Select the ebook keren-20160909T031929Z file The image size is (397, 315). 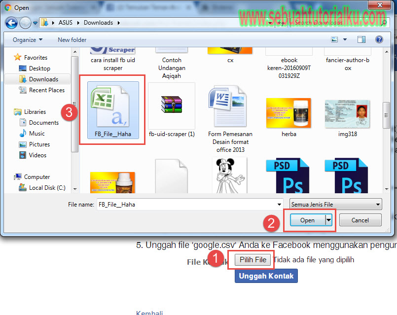[x=289, y=63]
